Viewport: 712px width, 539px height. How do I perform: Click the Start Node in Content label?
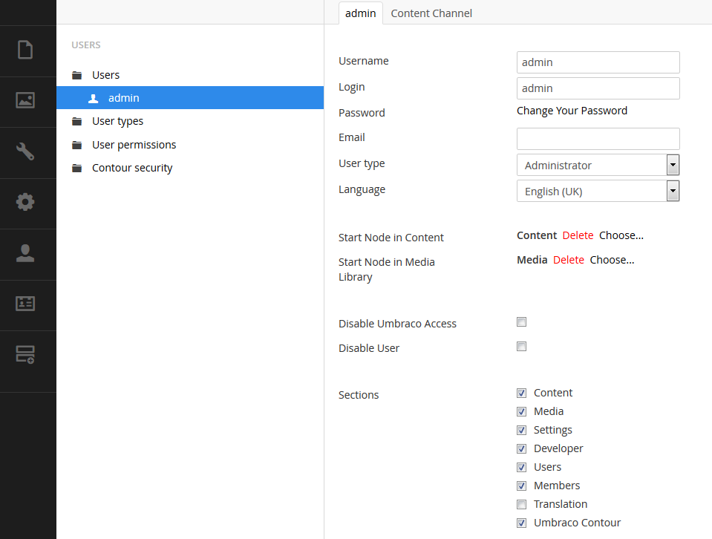click(x=391, y=238)
